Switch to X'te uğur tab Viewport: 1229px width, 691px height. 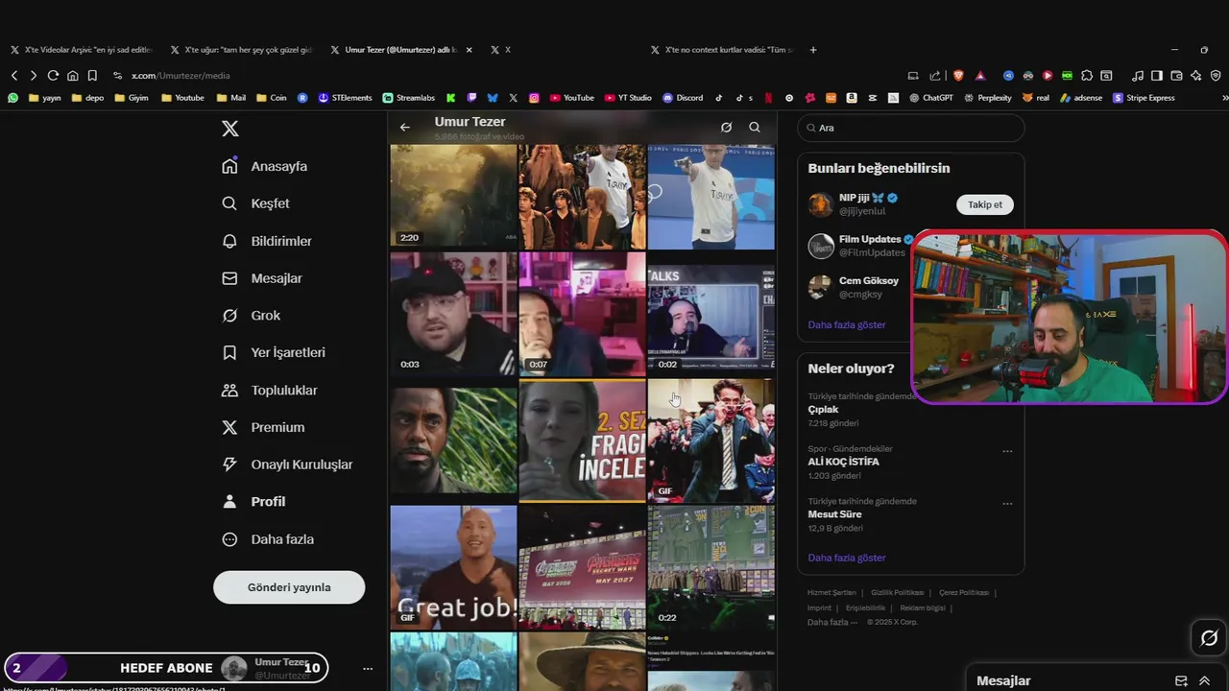[240, 50]
